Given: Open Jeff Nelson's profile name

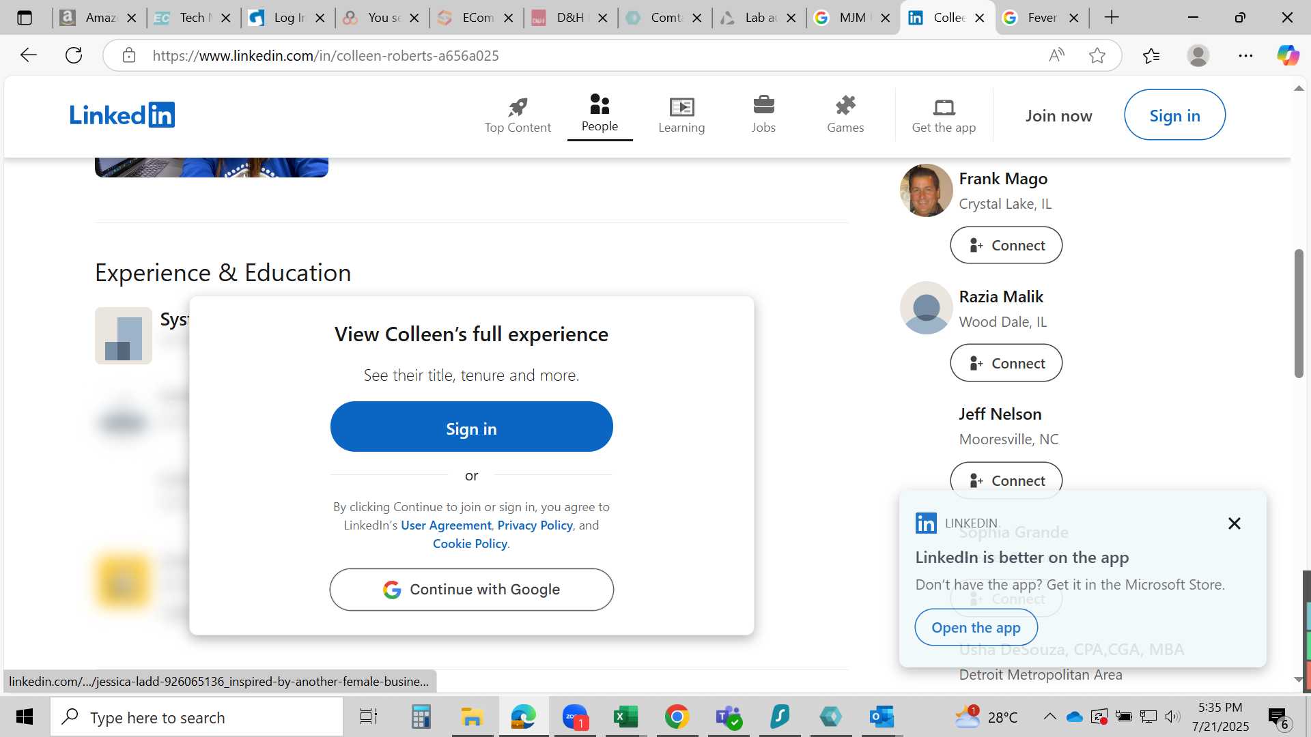Looking at the screenshot, I should click(x=1000, y=414).
